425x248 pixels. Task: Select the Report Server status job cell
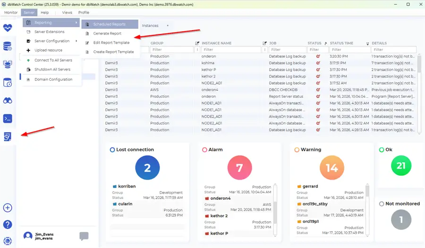(x=286, y=96)
